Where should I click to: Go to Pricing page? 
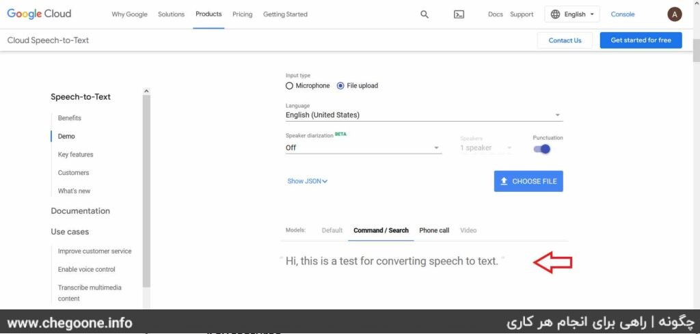[x=243, y=14]
